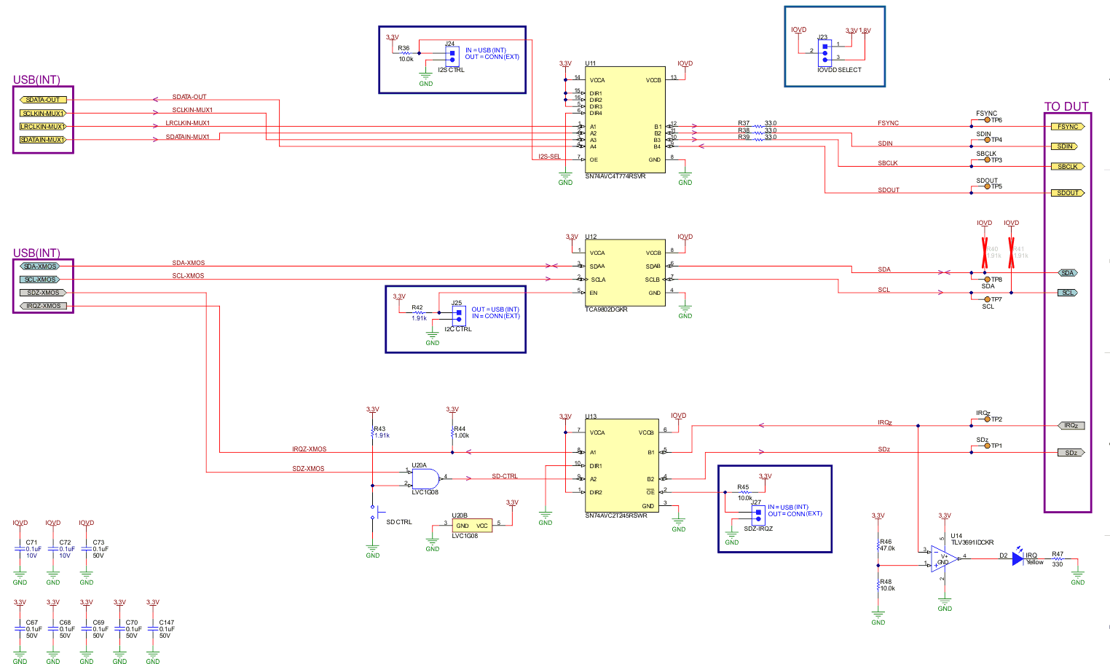Select resistor R42 1.91k
The height and width of the screenshot is (664, 1110).
419,313
